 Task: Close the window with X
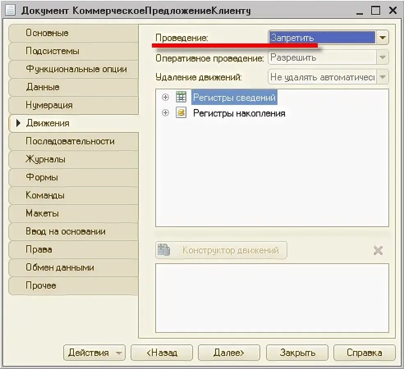(393, 10)
